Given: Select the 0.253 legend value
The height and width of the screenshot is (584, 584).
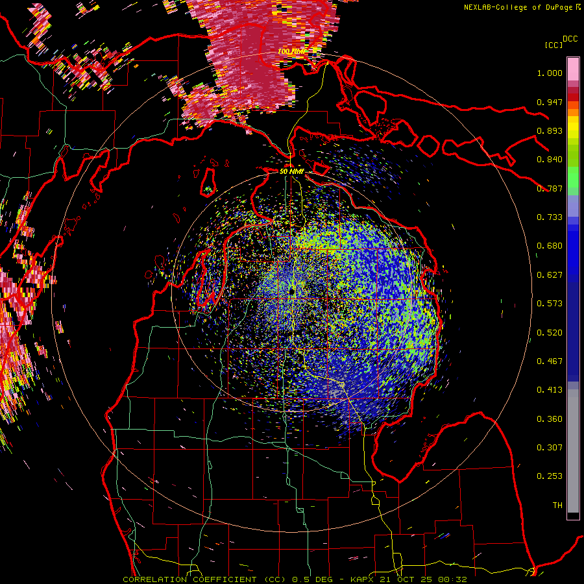Looking at the screenshot, I should pos(550,476).
